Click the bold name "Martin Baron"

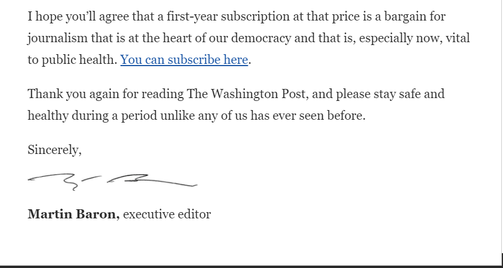(73, 215)
